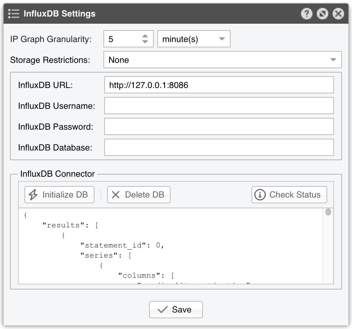
Task: Click the list icon beside InfluxDB Settings title
Action: 14,14
